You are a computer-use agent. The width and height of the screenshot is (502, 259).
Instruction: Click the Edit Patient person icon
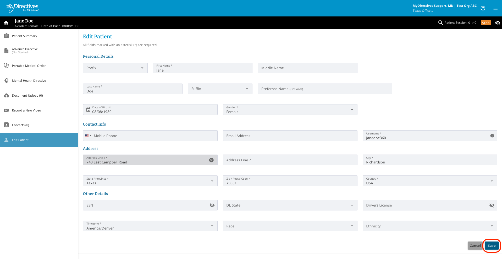(7, 140)
